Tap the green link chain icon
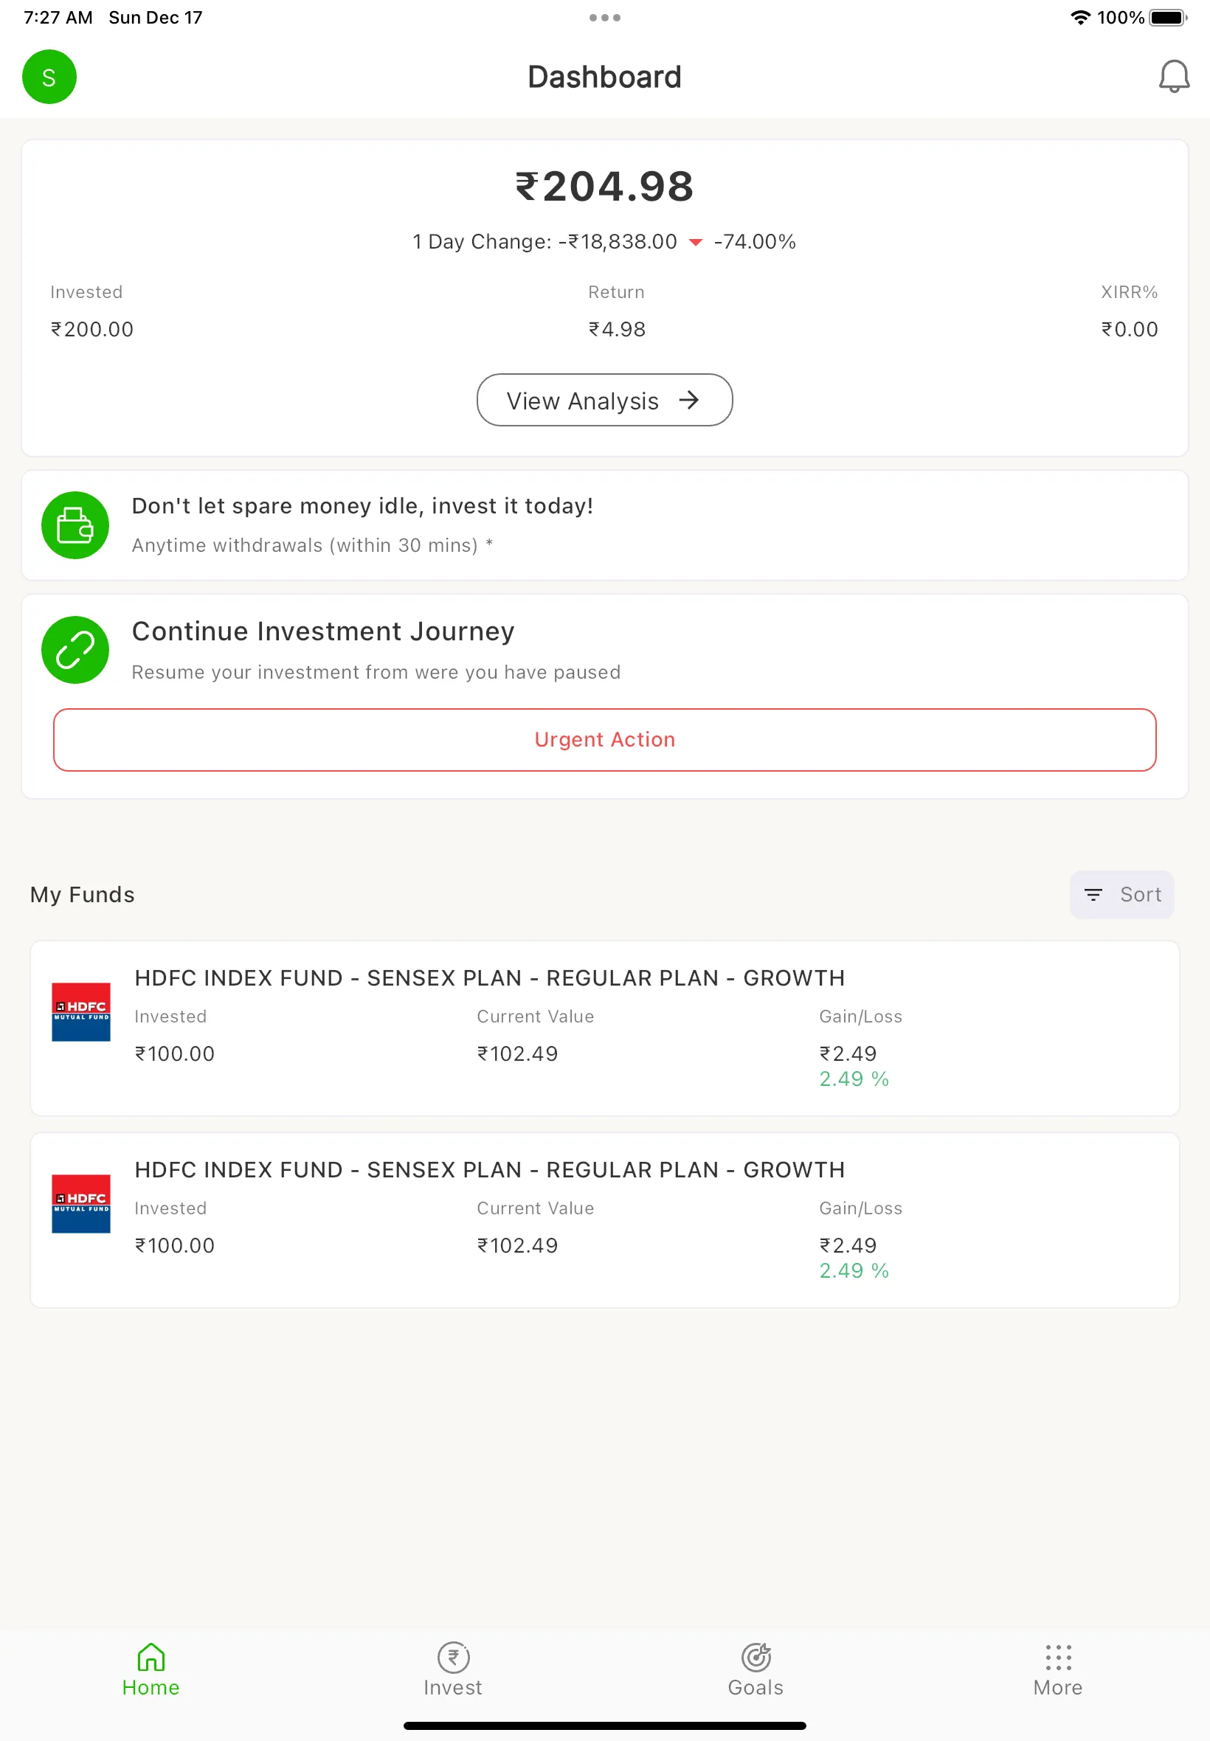The height and width of the screenshot is (1741, 1210). (x=75, y=650)
